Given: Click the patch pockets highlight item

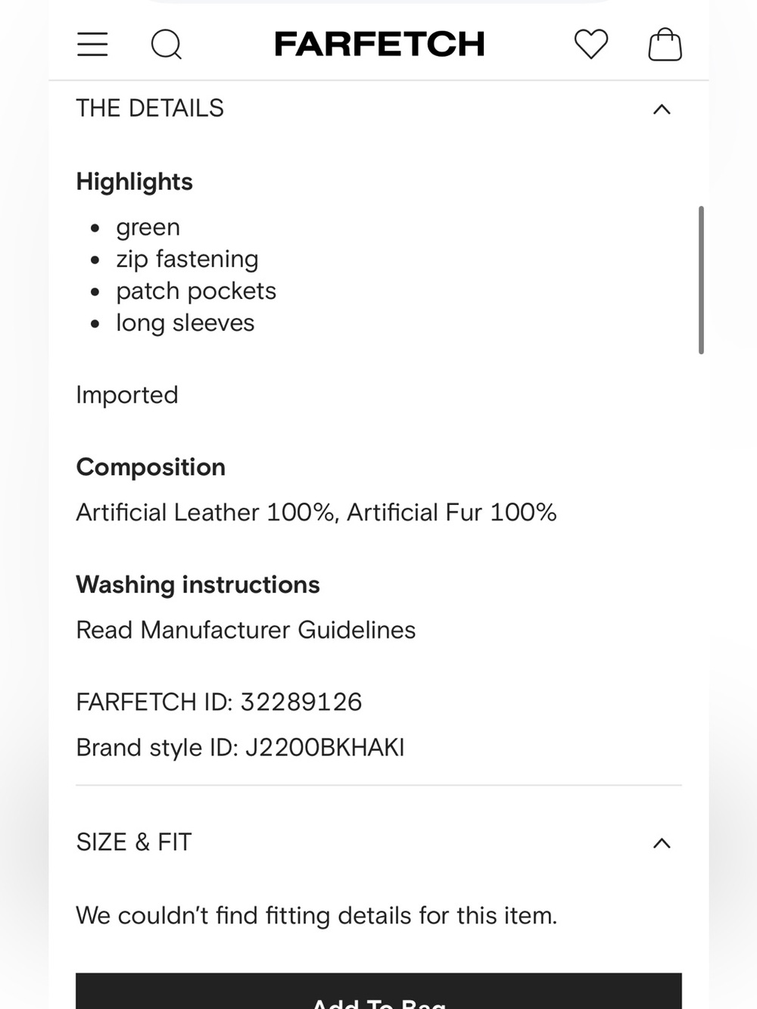Looking at the screenshot, I should coord(196,291).
